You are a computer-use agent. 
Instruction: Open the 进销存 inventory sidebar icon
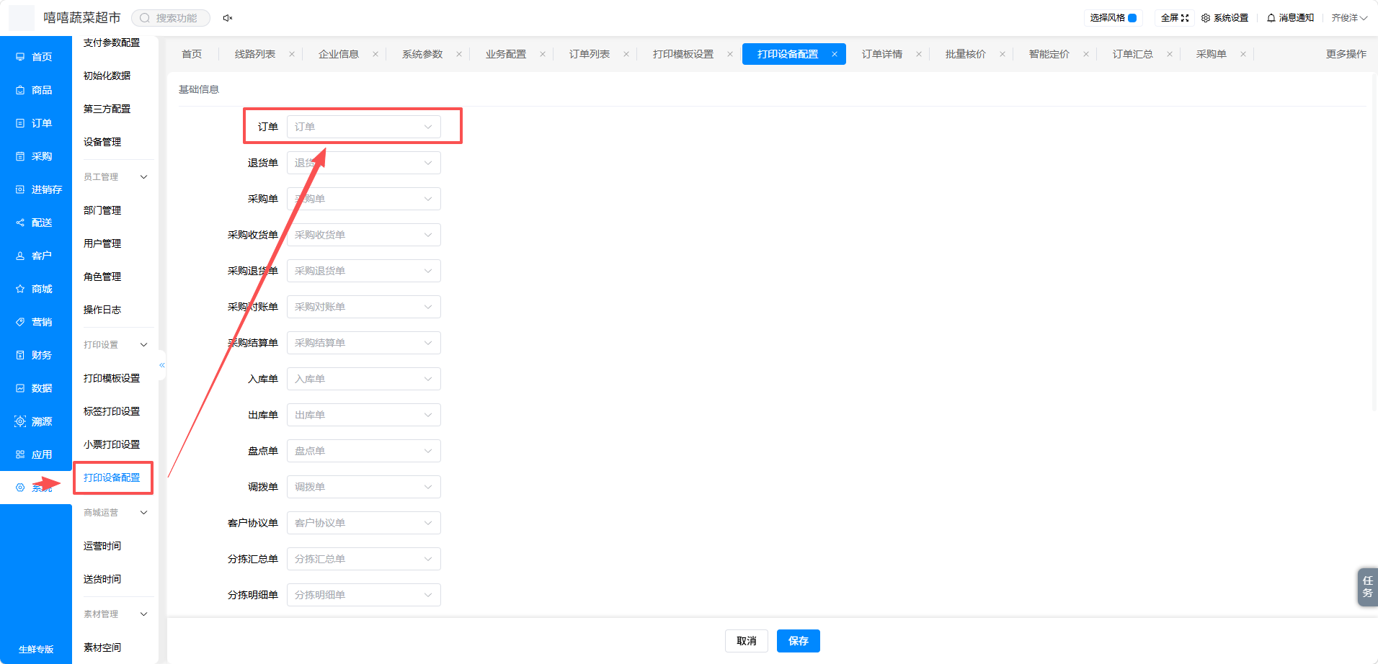[x=20, y=189]
